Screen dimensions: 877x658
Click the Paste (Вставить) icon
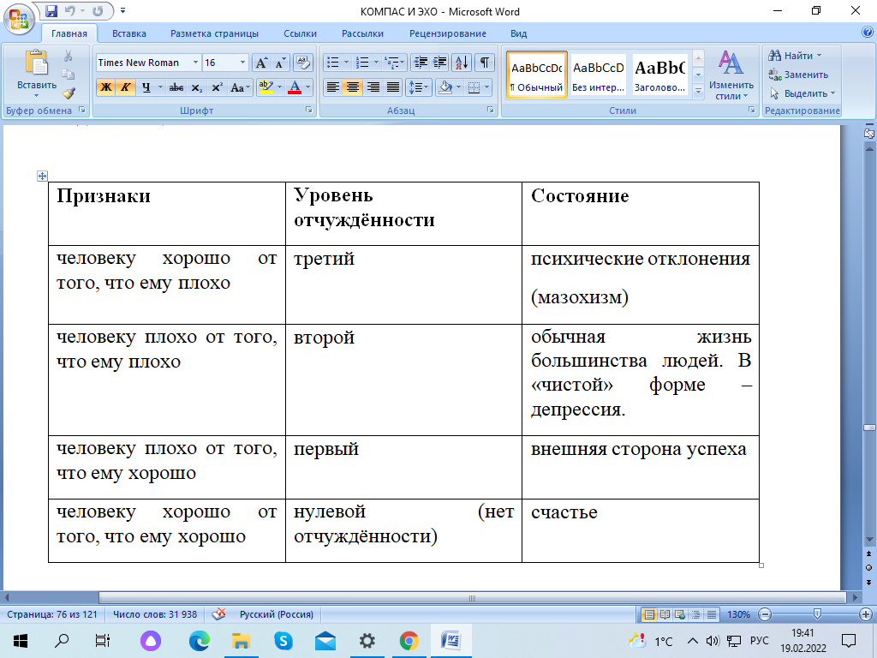tap(36, 63)
